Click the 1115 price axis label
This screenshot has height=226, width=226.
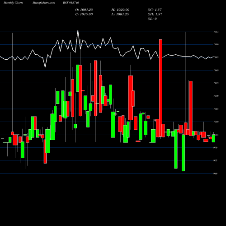click(216, 83)
